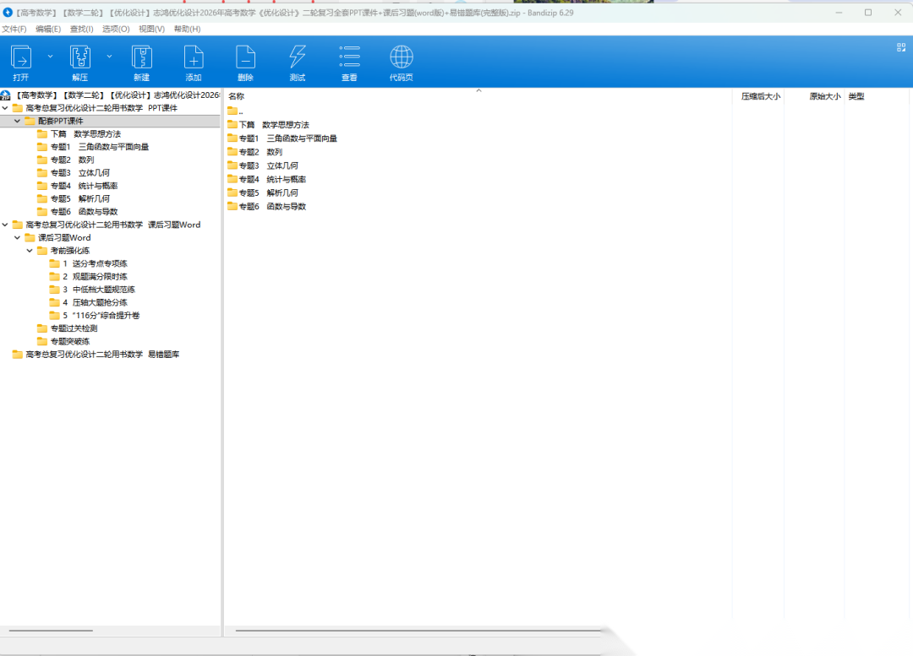Click the Code page (代码页) globe icon
This screenshot has height=656, width=913.
[401, 57]
